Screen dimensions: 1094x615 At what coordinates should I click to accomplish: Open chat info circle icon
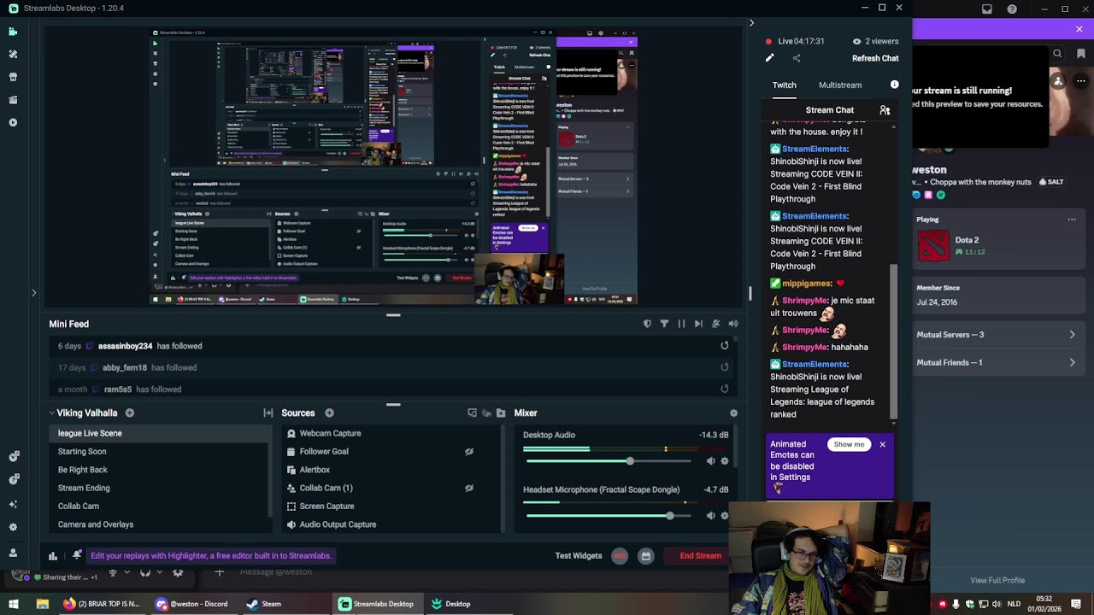pyautogui.click(x=894, y=85)
